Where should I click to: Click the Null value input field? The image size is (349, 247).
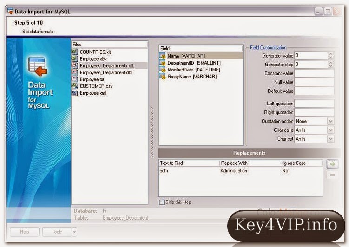[314, 82]
